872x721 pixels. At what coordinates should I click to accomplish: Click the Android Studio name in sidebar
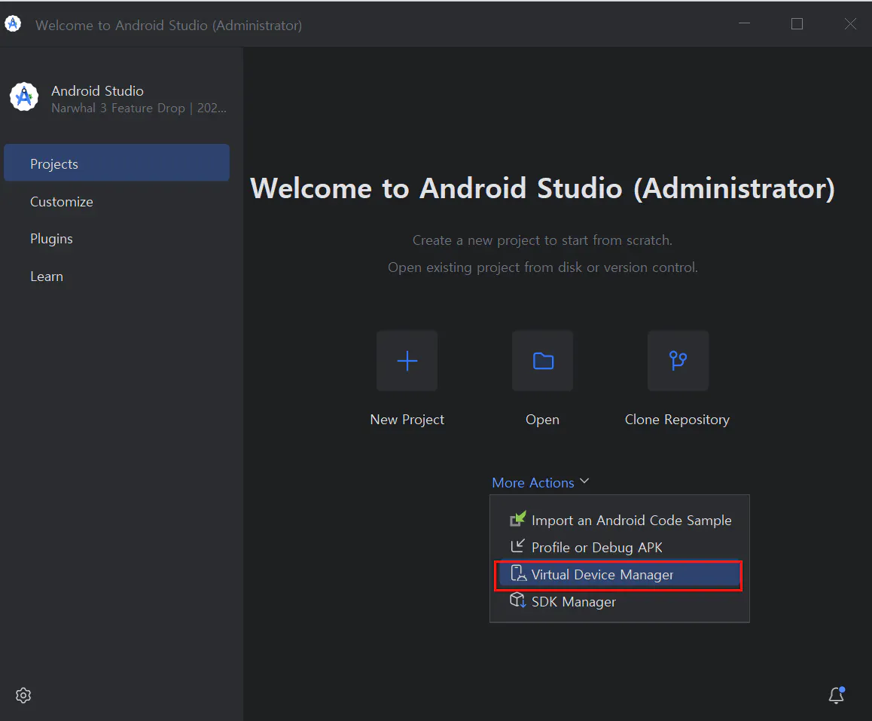[x=97, y=90]
